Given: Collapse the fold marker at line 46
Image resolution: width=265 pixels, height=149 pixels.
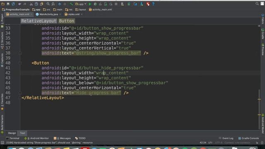Looking at the screenshot, I should pyautogui.click(x=20, y=93).
